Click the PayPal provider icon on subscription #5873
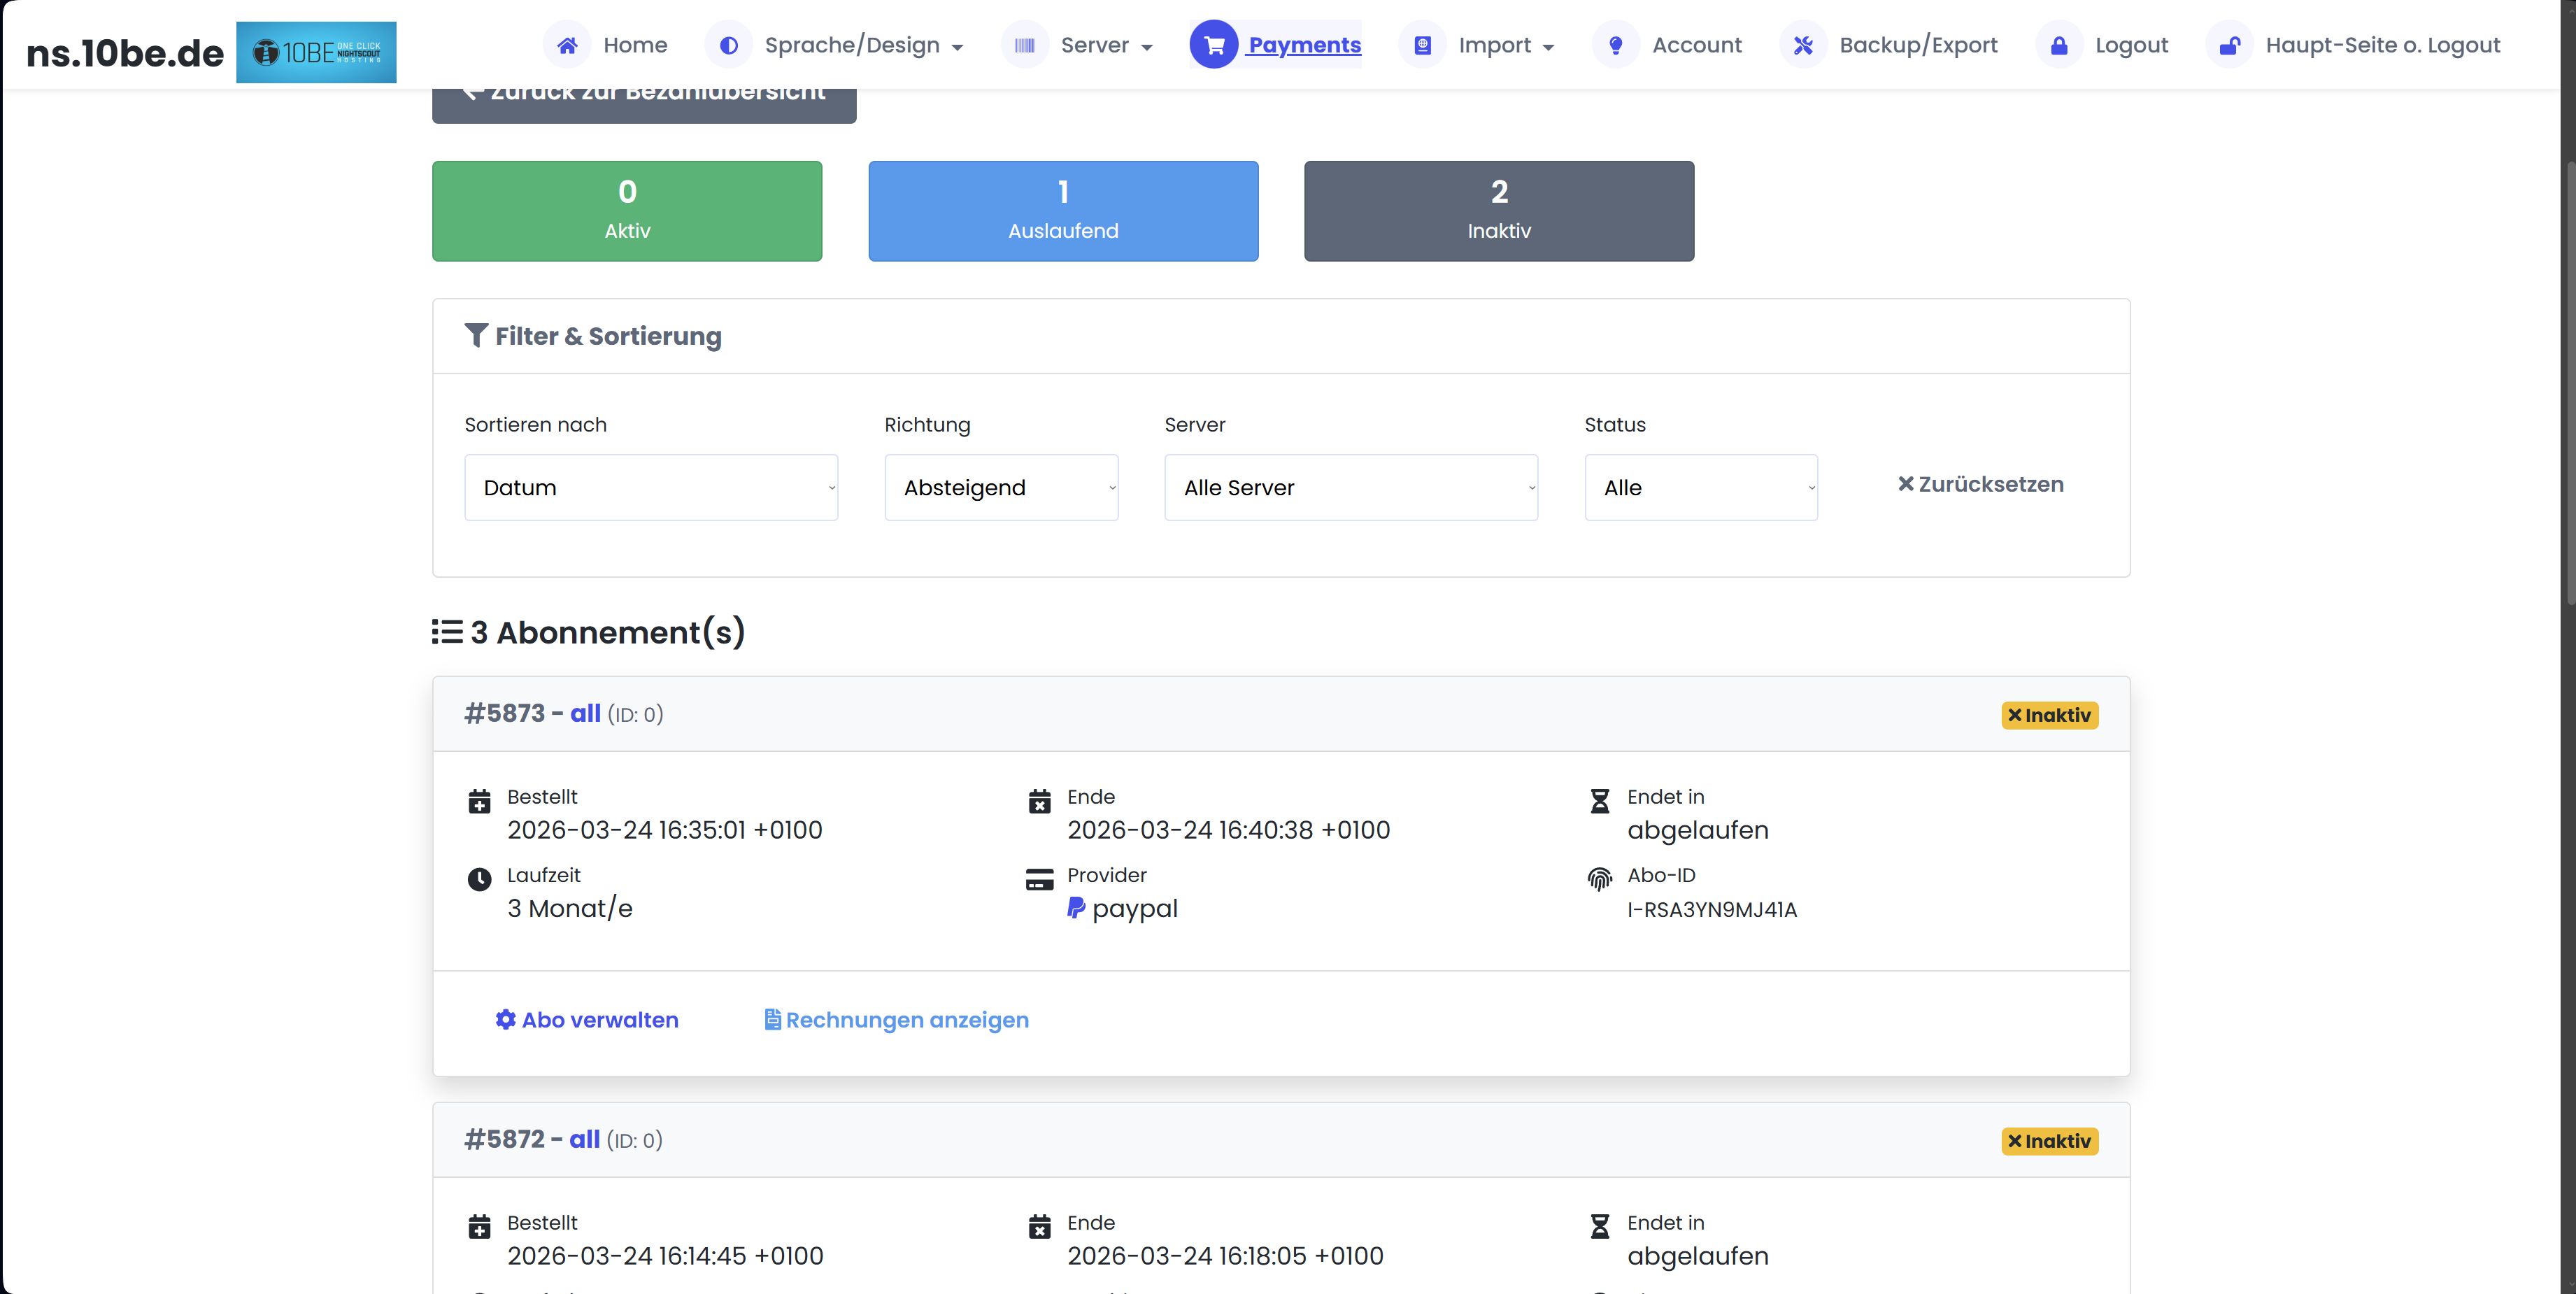This screenshot has width=2576, height=1294. 1074,908
